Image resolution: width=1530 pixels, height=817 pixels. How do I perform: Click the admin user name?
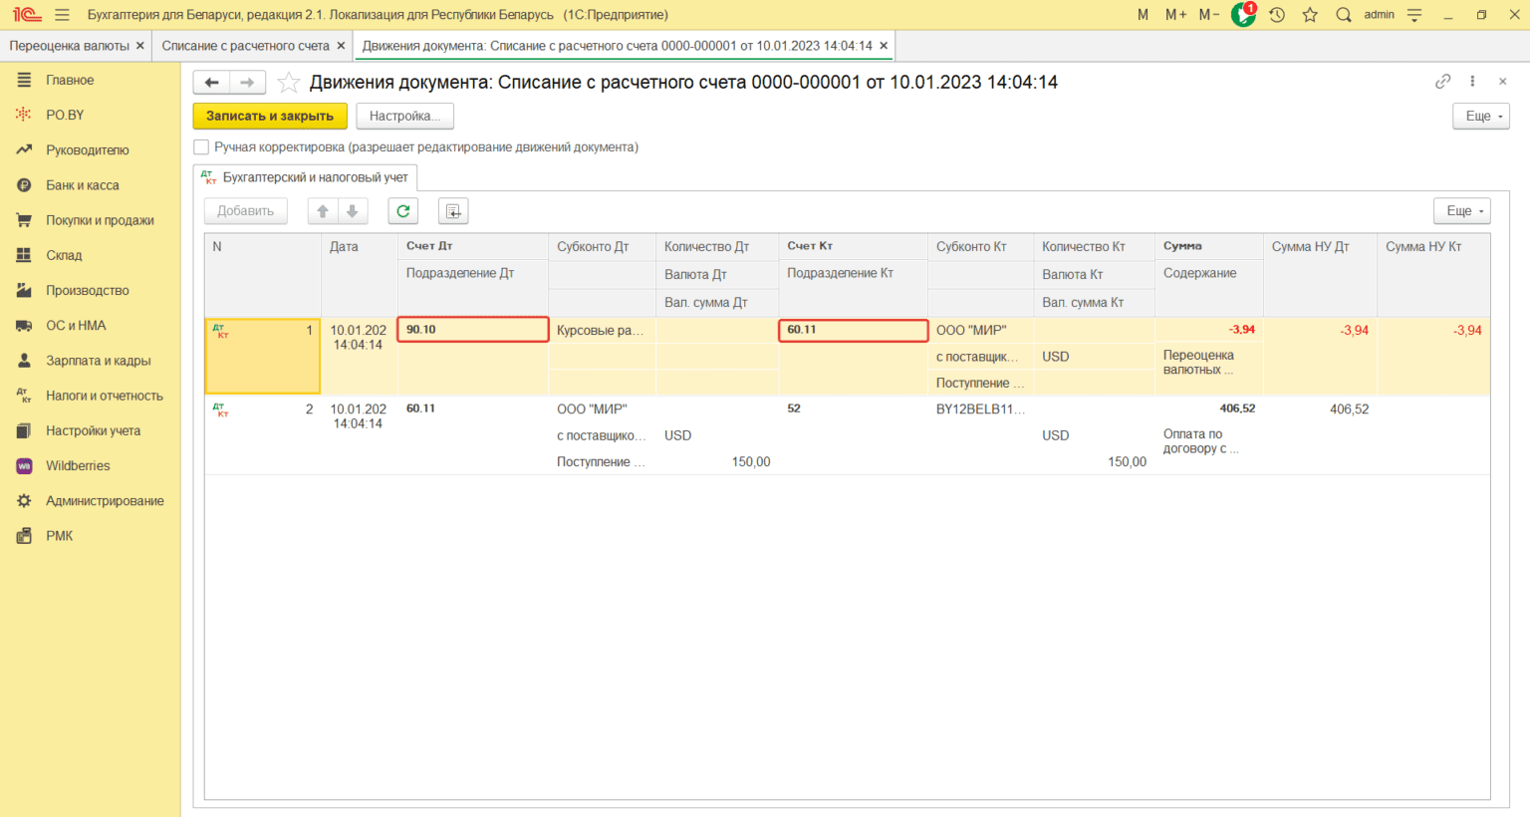click(1380, 15)
